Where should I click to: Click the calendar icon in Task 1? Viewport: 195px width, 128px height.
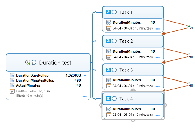click(x=109, y=28)
